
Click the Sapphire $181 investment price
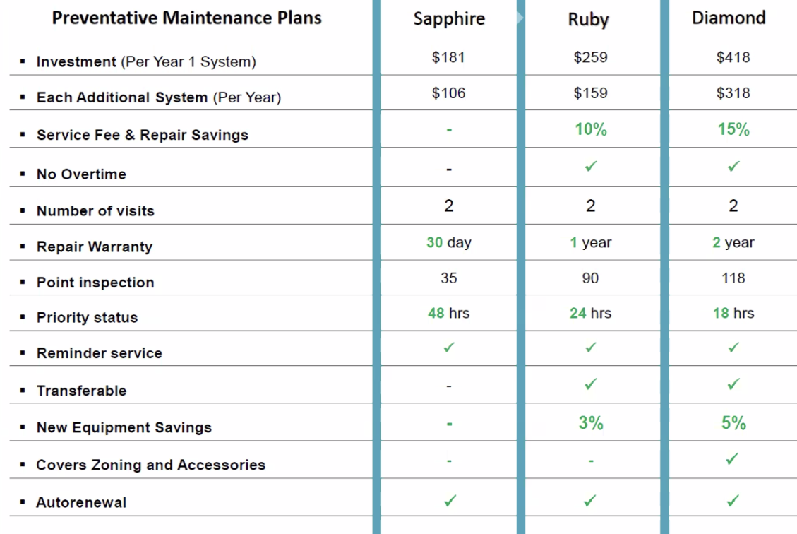coord(448,57)
